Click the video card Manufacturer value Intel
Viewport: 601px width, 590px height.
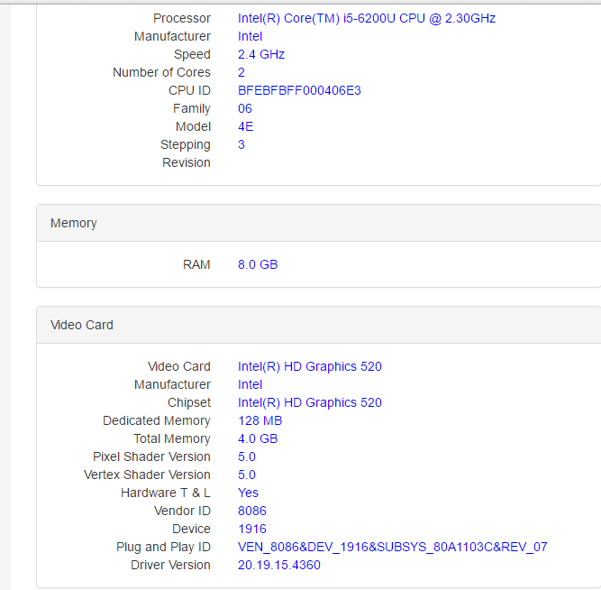pos(250,384)
